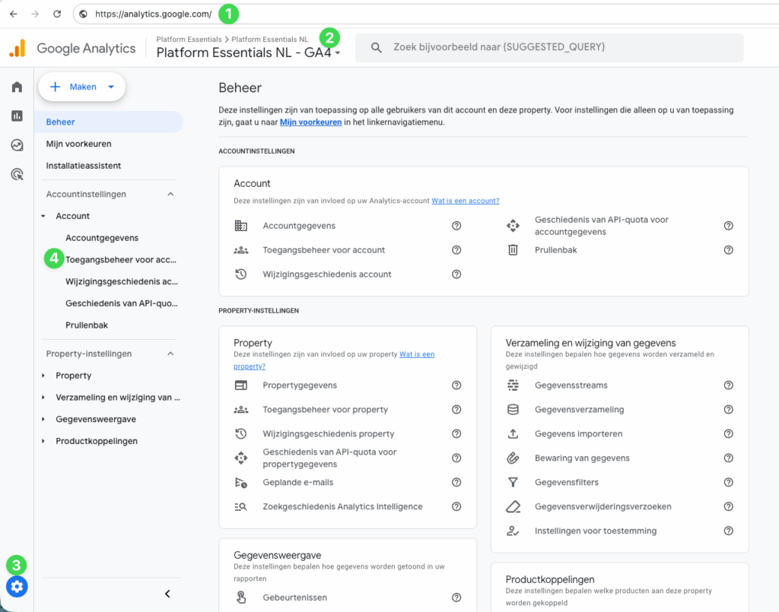
Task: Open Reports via the bar chart icon
Action: pos(16,116)
